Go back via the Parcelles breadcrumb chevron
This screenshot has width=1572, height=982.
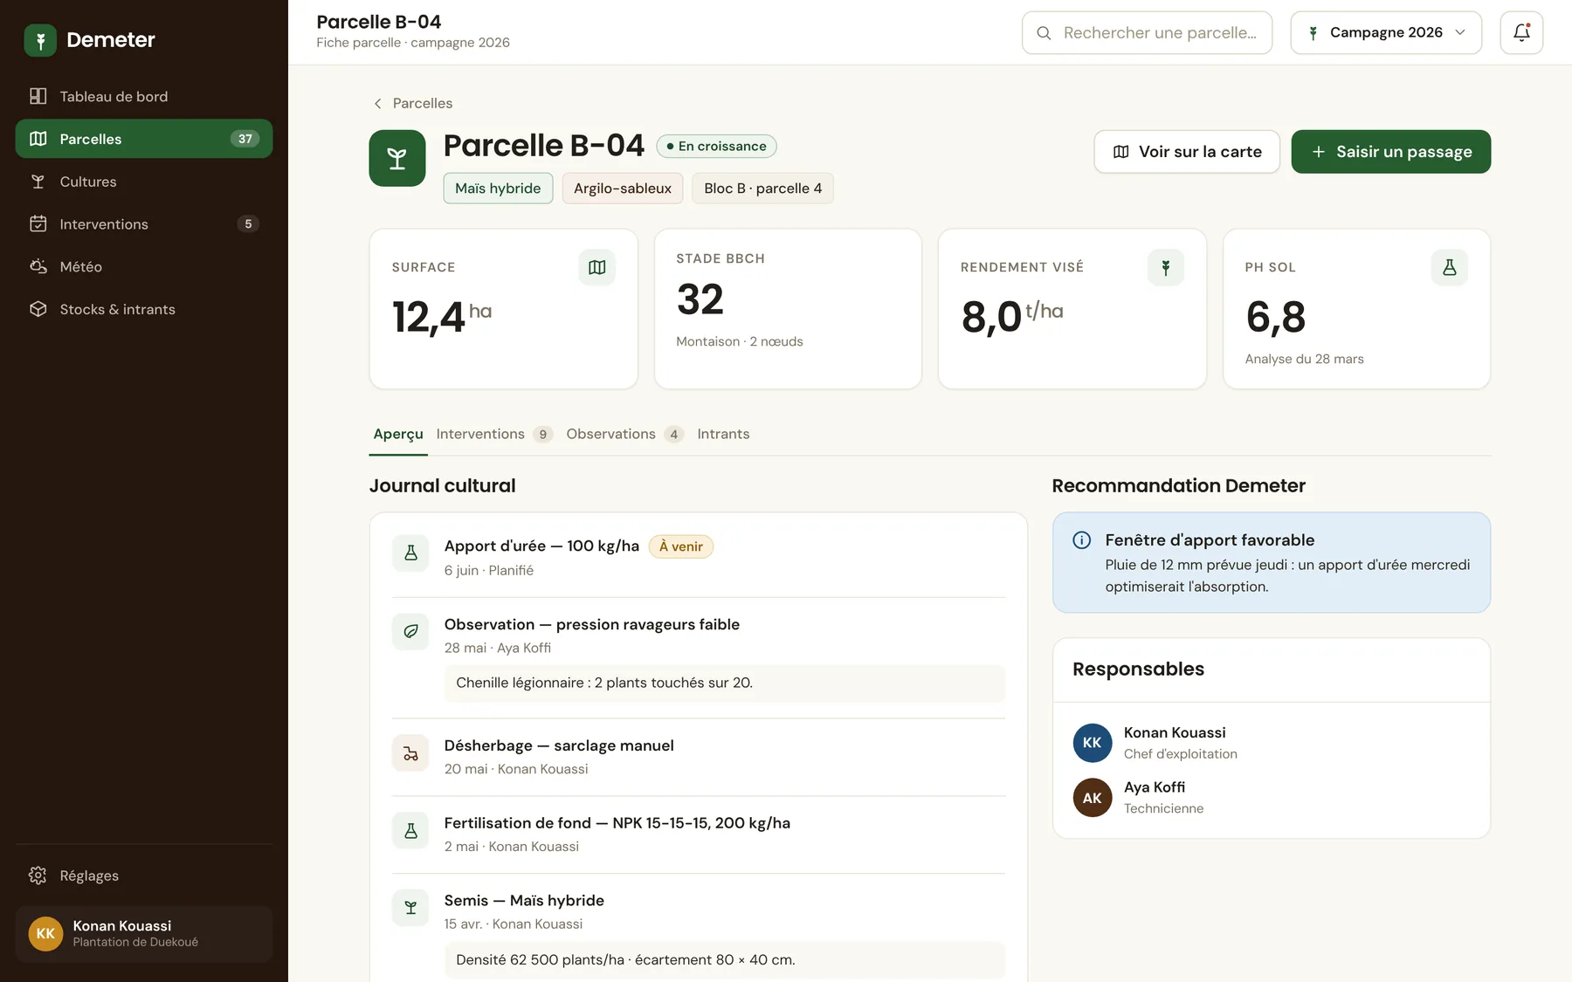point(378,103)
